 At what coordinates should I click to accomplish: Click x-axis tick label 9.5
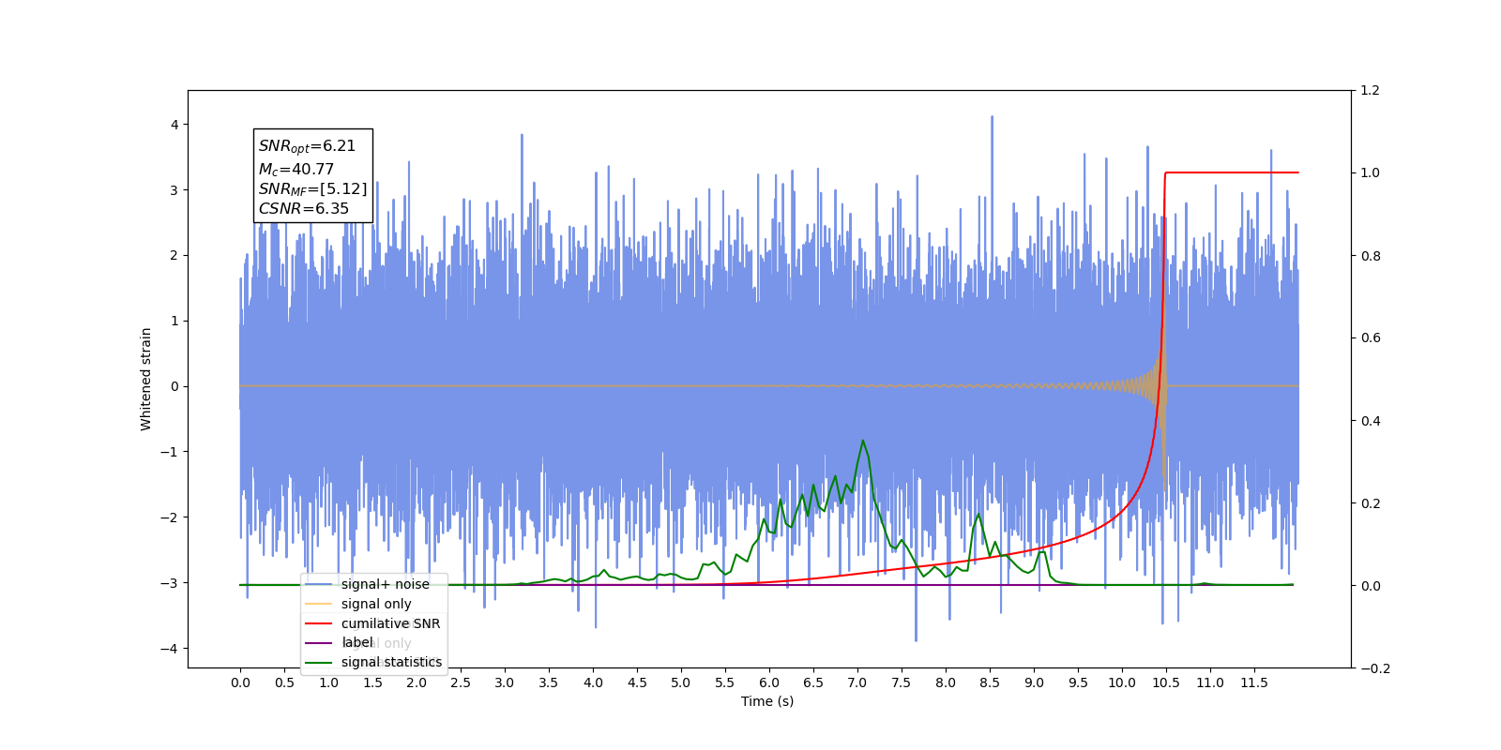click(x=1078, y=682)
